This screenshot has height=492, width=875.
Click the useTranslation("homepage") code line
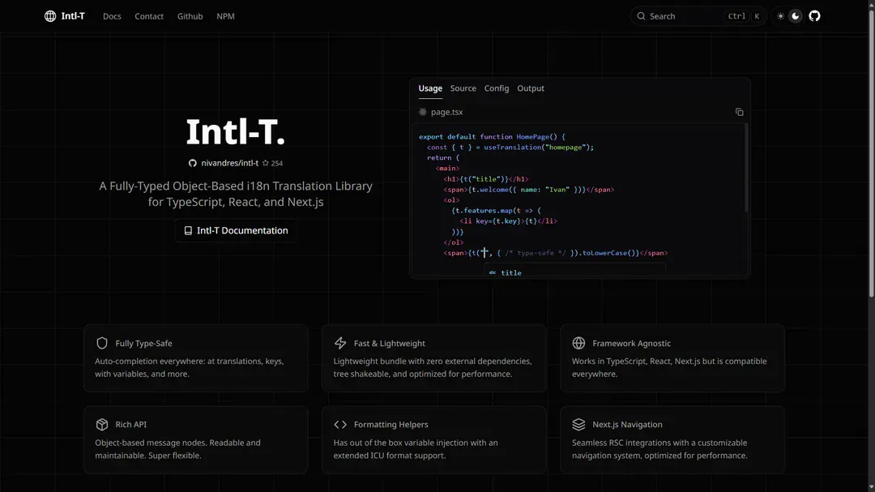510,148
